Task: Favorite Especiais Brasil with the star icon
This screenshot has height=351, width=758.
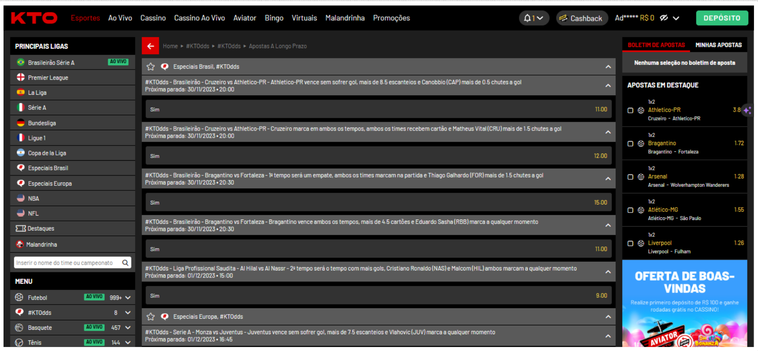Action: click(x=151, y=67)
